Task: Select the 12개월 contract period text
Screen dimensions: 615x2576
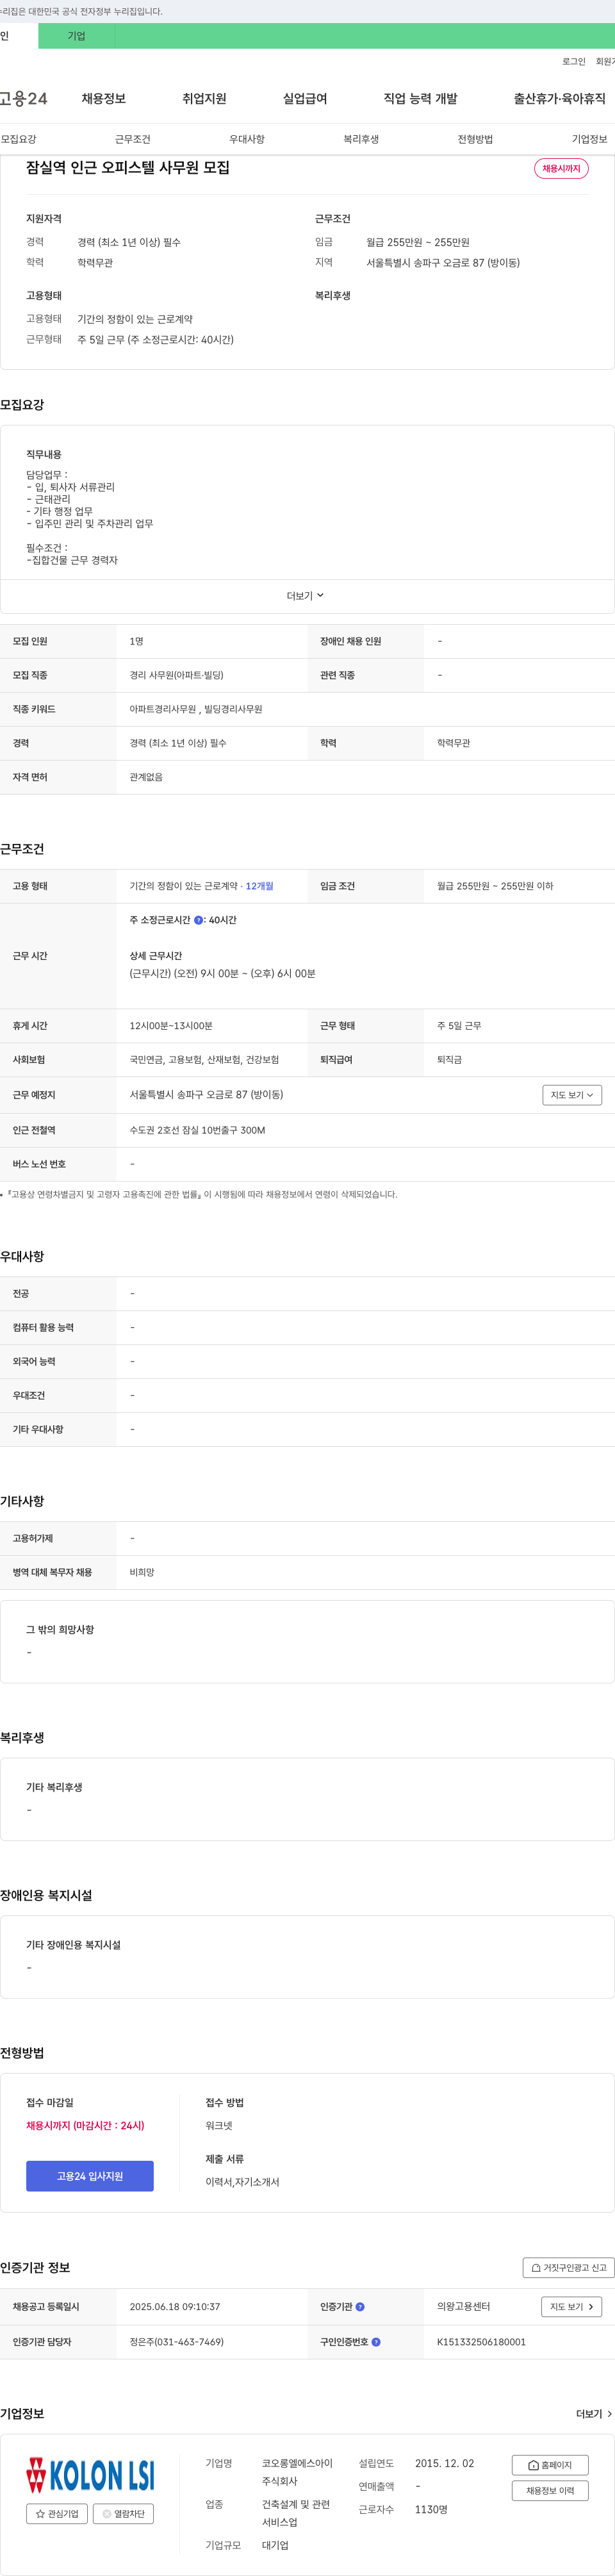Action: point(260,886)
